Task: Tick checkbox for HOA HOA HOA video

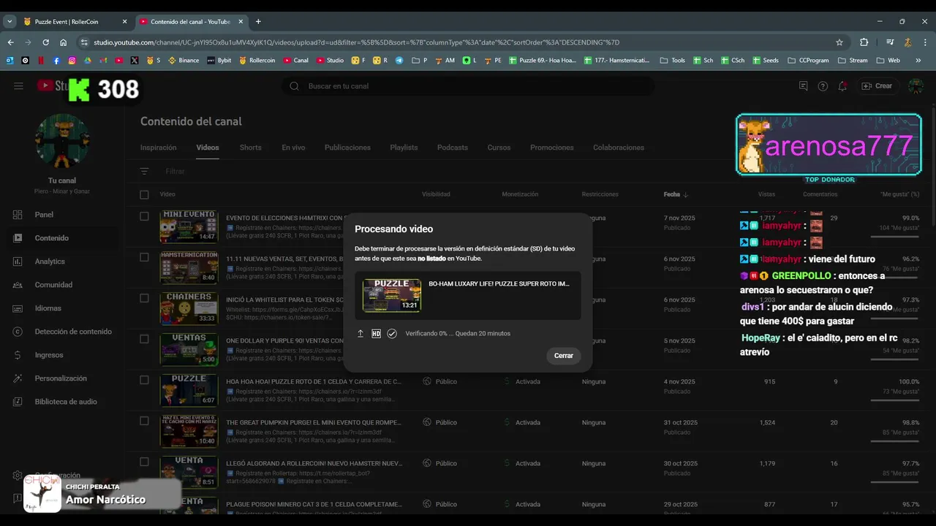Action: click(144, 380)
